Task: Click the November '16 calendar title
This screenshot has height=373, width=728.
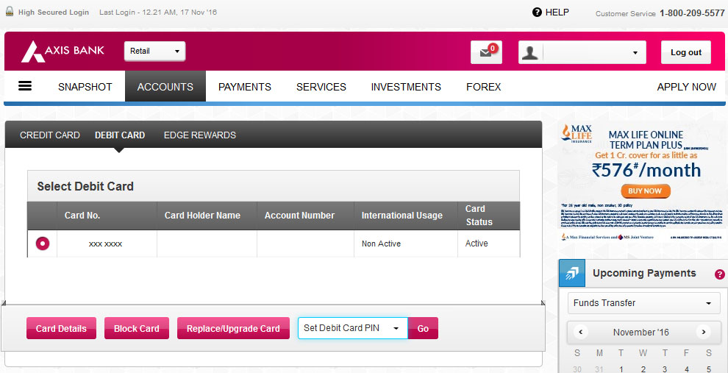Action: click(641, 332)
